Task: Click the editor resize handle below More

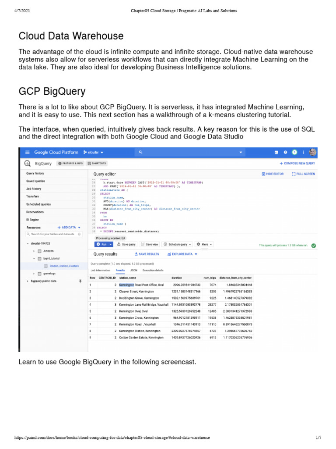Action: (204, 249)
